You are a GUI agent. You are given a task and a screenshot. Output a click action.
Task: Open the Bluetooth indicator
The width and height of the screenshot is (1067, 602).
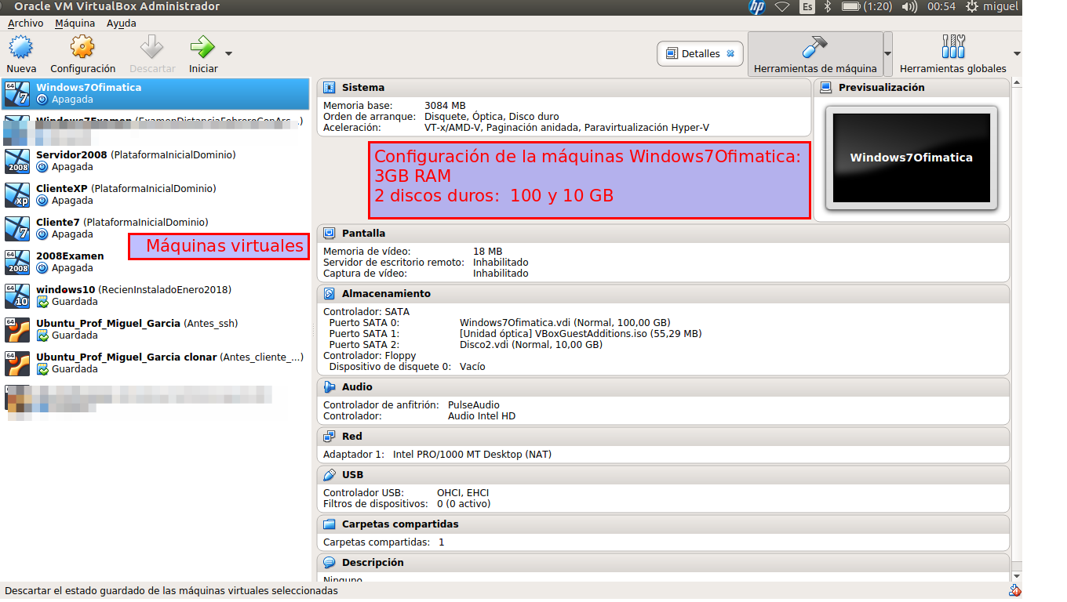[x=827, y=7]
